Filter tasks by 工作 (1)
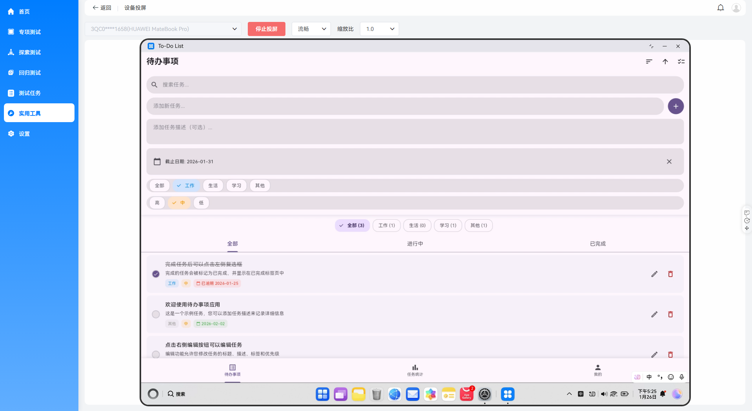Viewport: 752px width, 411px height. pyautogui.click(x=387, y=225)
